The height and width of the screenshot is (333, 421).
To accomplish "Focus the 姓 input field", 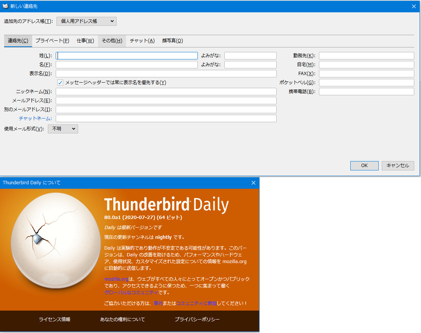I will click(x=127, y=56).
